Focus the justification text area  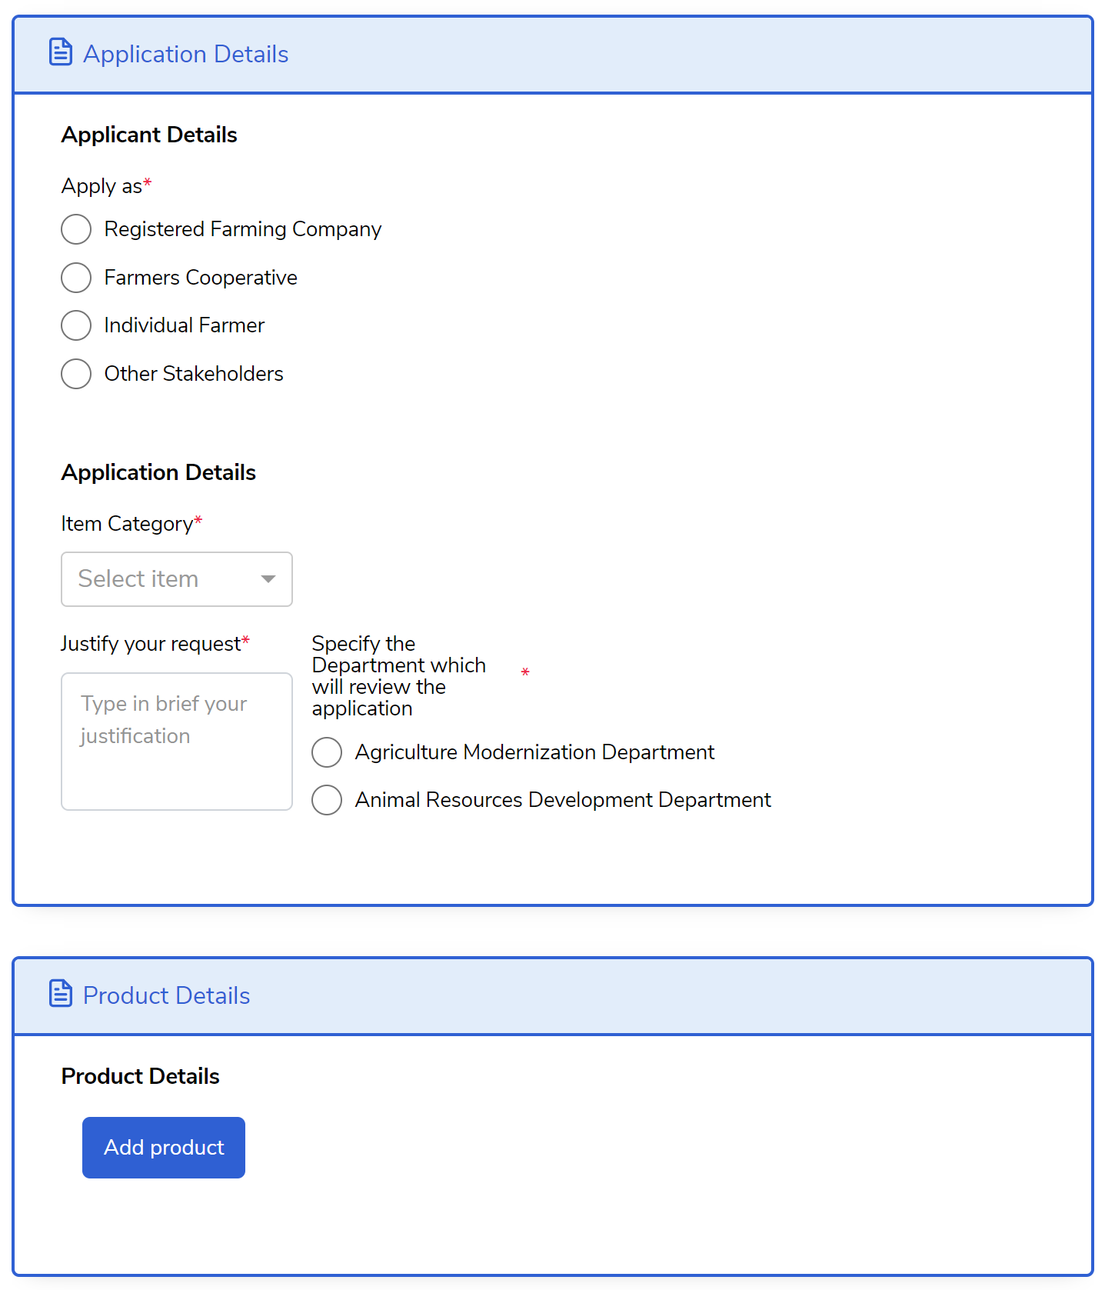pos(177,742)
